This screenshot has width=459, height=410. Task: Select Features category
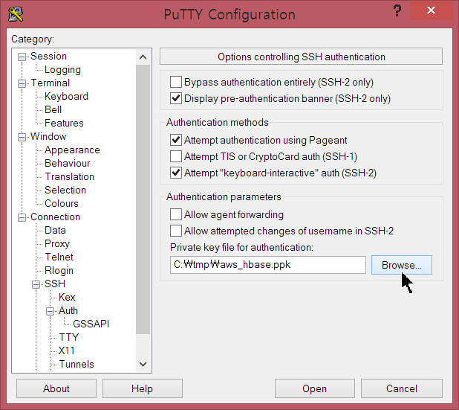coord(64,124)
